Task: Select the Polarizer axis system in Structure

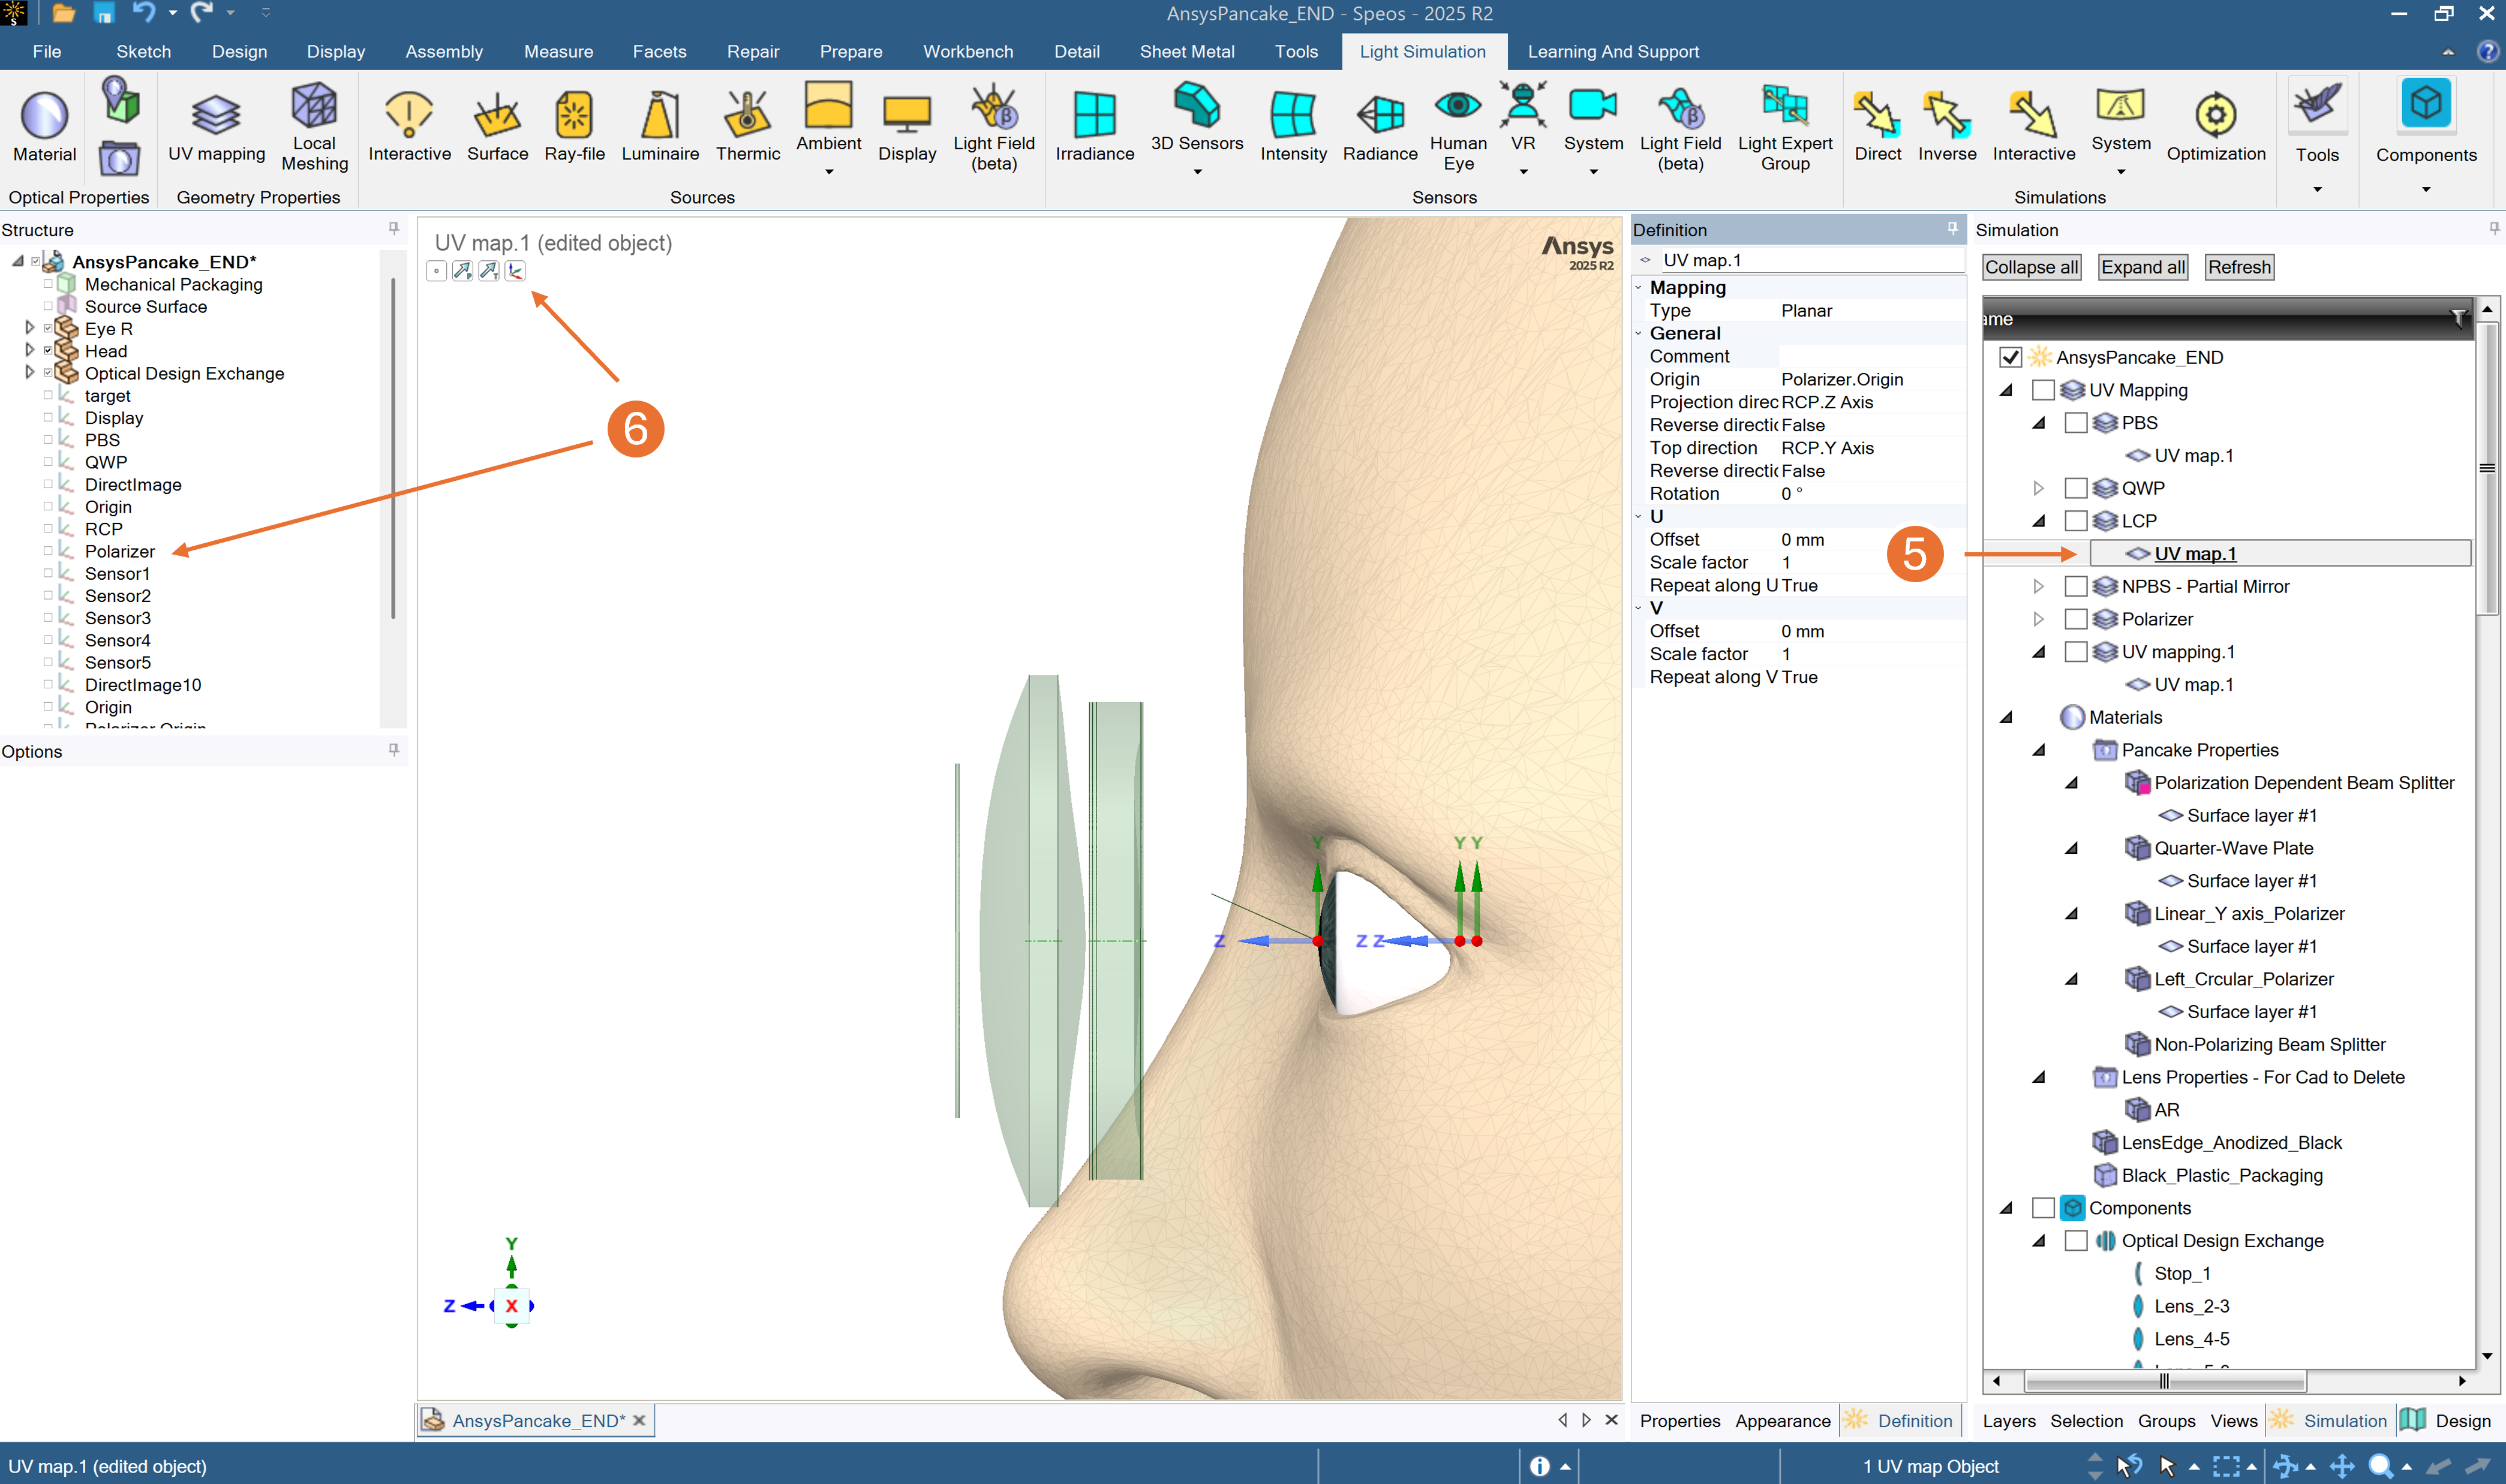Action: 119,551
